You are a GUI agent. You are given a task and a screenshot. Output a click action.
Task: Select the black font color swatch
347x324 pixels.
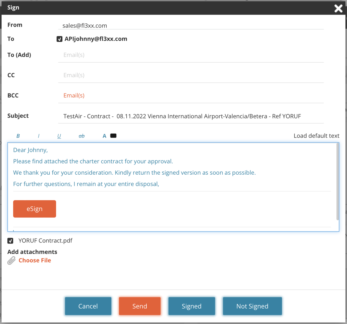[113, 135]
